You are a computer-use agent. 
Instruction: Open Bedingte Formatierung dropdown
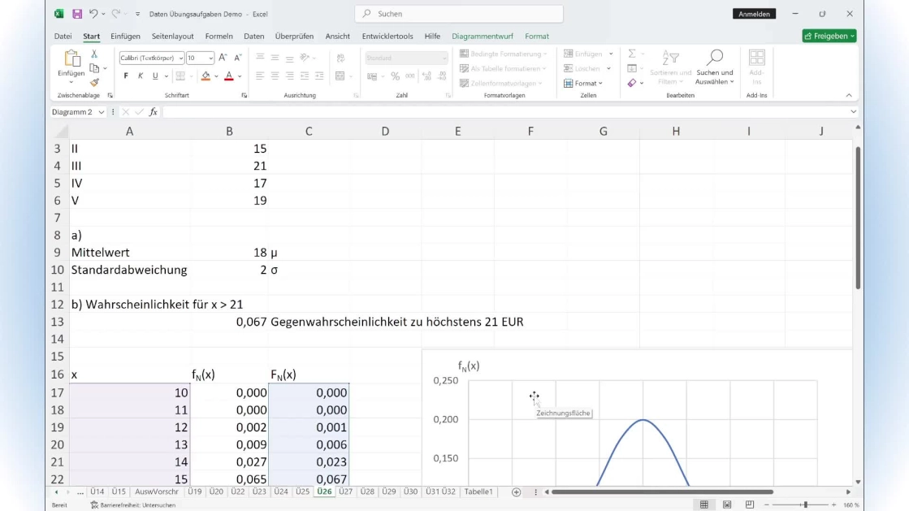pyautogui.click(x=503, y=54)
